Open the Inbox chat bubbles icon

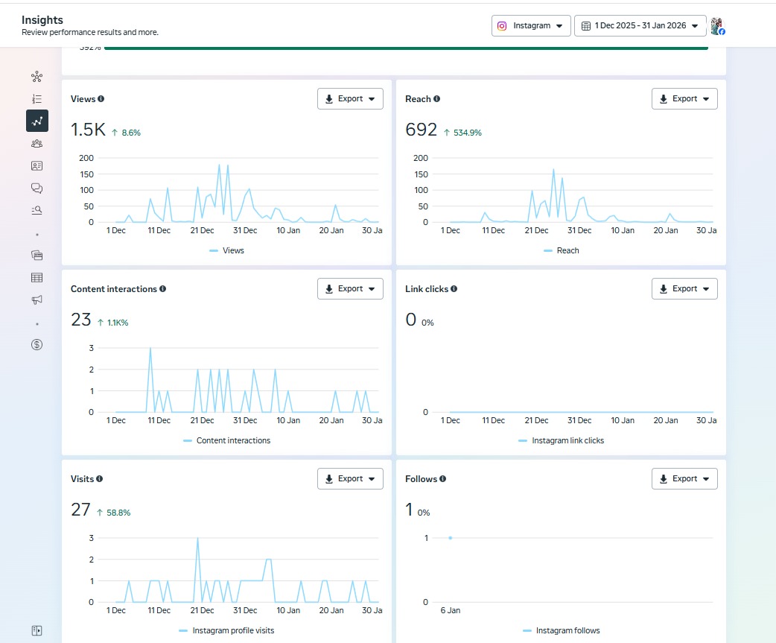point(36,188)
